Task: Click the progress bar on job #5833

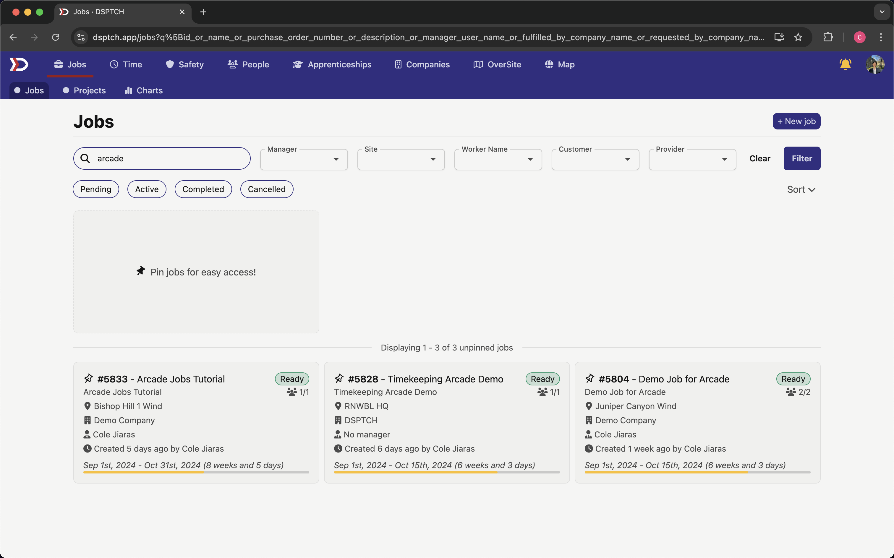Action: point(196,472)
